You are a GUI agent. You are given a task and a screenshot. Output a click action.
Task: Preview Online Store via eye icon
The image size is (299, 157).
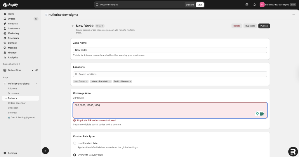pyautogui.click(x=37, y=70)
